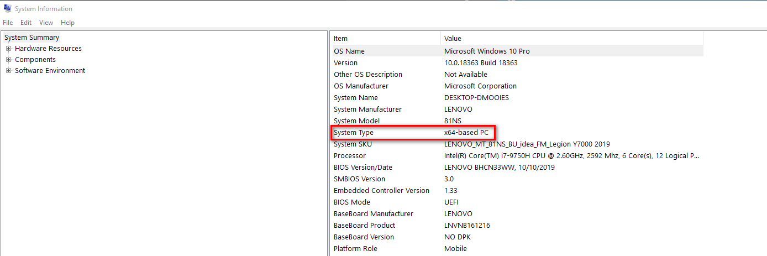
Task: Expand the Software Environment tree node
Action: [9, 71]
